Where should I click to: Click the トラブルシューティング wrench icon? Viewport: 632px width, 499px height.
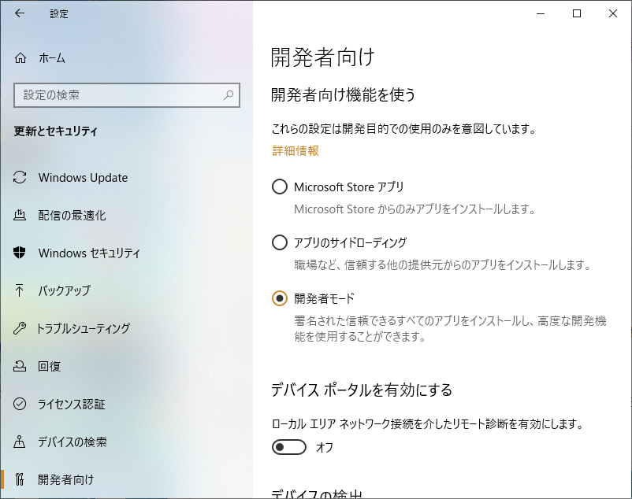(x=20, y=328)
